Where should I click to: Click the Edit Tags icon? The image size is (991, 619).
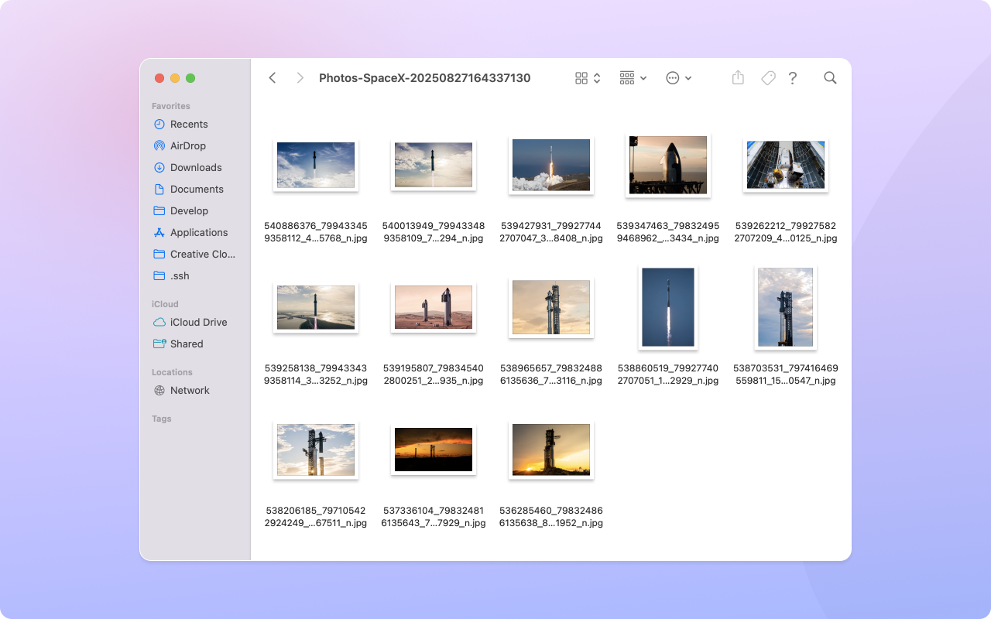(768, 78)
